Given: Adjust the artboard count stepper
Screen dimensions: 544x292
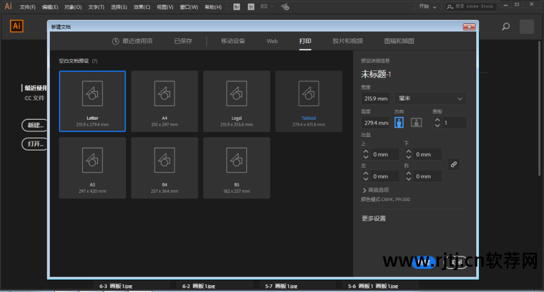Looking at the screenshot, I should tap(437, 123).
